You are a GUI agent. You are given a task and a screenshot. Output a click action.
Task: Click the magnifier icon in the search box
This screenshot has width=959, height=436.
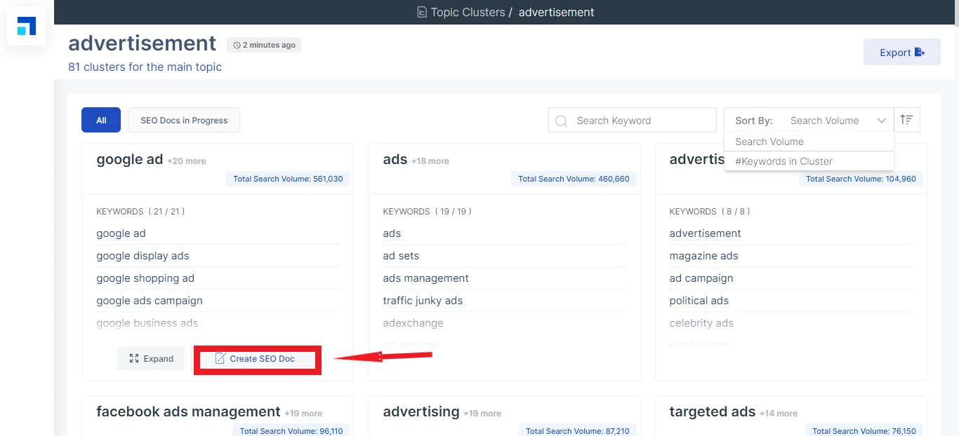[x=561, y=121]
